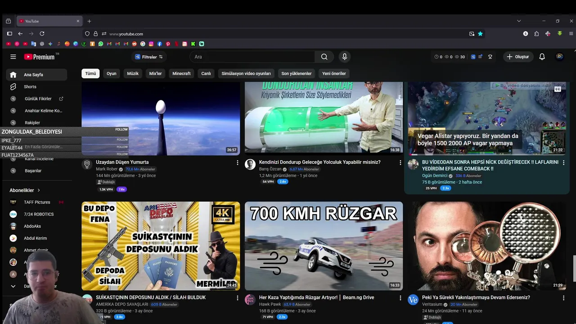Open the browser extensions puzzle icon

click(536, 34)
